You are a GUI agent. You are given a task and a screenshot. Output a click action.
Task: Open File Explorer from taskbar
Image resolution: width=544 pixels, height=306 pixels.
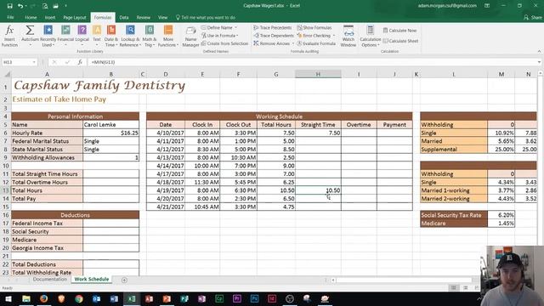point(26,298)
